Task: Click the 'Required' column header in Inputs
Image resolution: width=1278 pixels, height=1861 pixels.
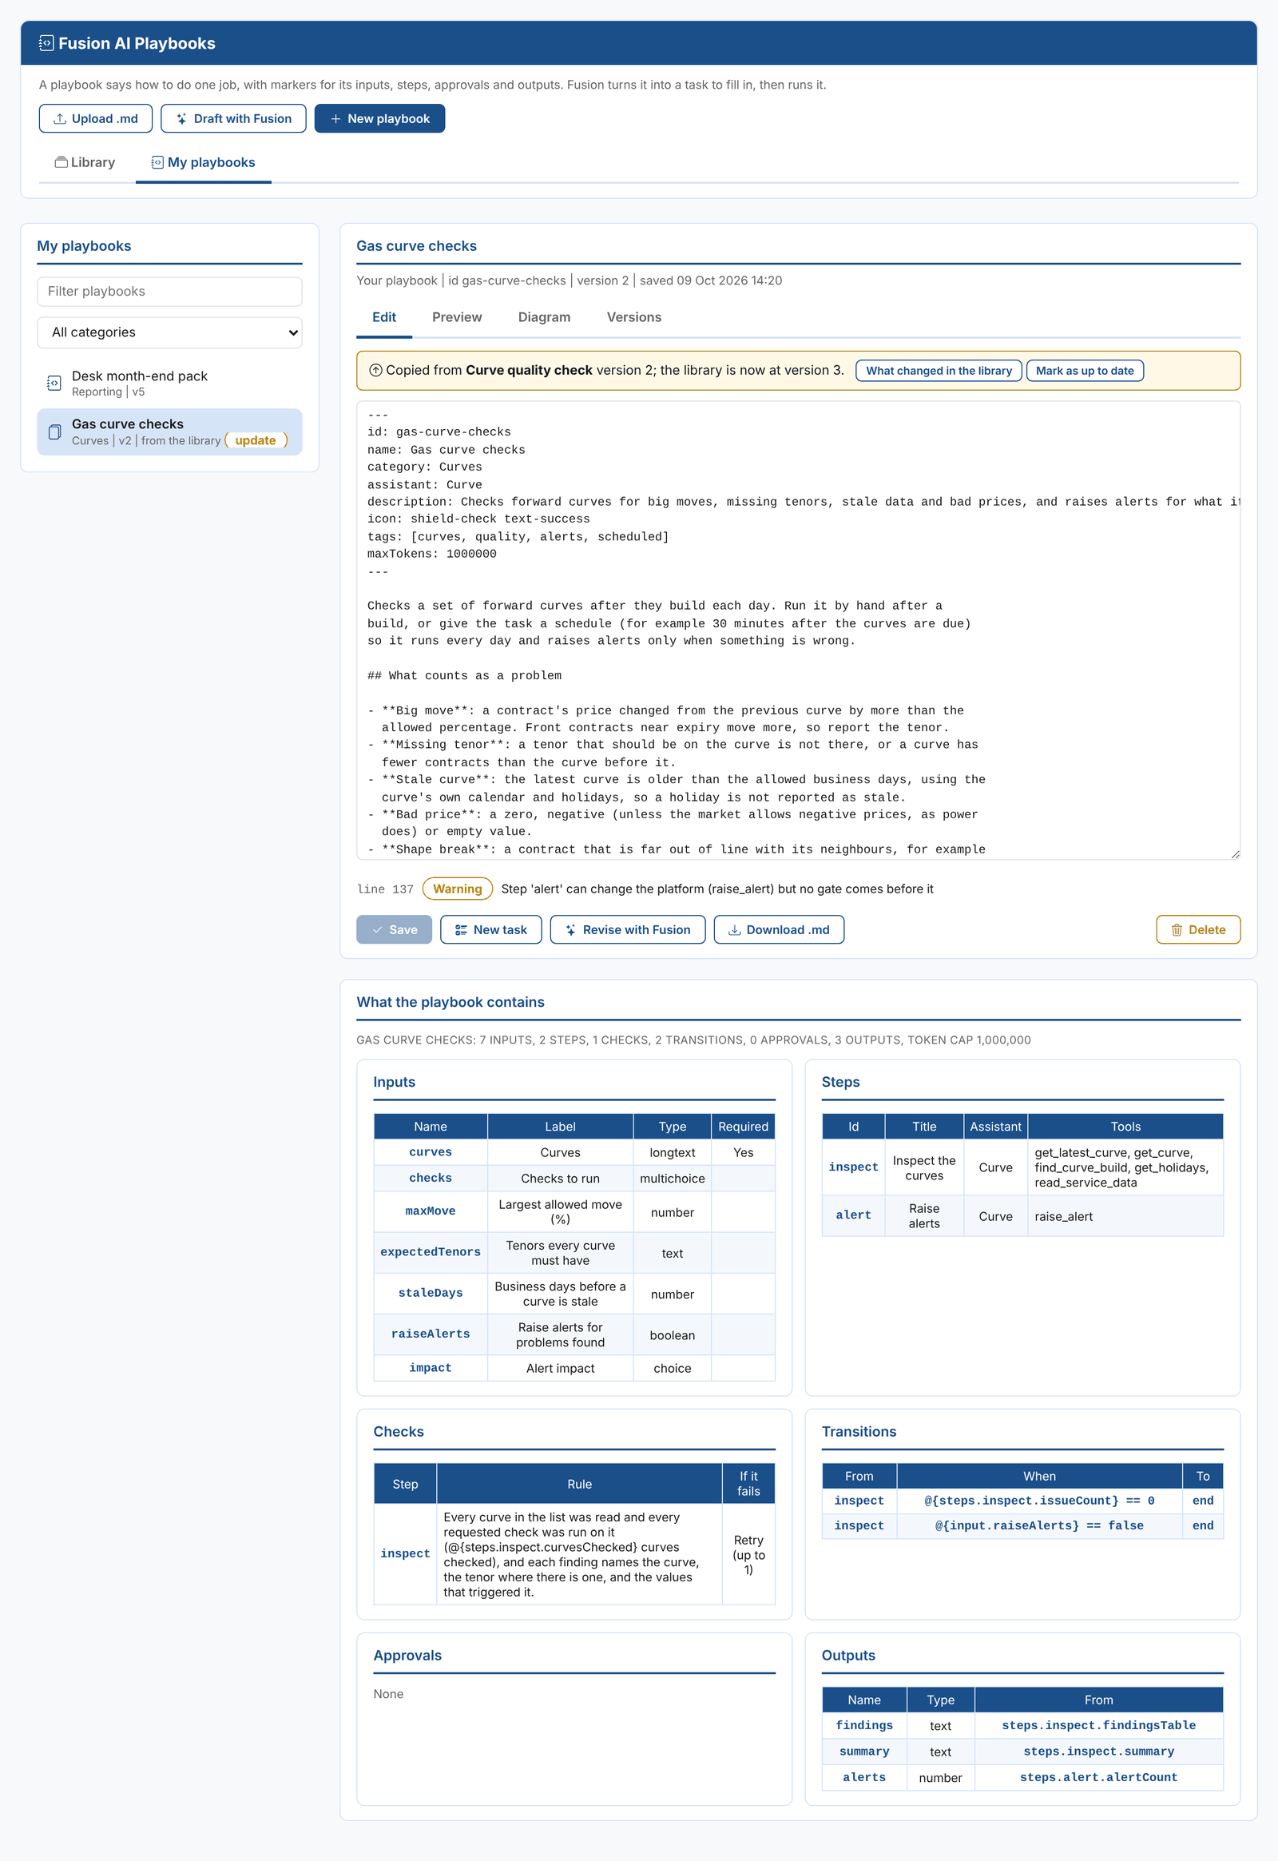Action: (742, 1127)
